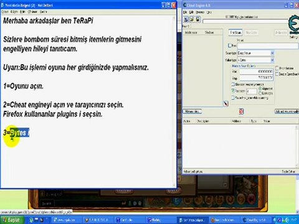Screen dimensions: 299x224
Task: Click the Cheat Engine title bar logo icon
Action: tap(184, 5)
